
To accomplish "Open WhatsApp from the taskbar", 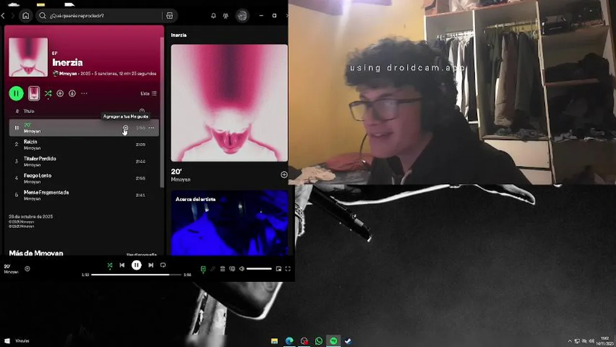I will (319, 341).
